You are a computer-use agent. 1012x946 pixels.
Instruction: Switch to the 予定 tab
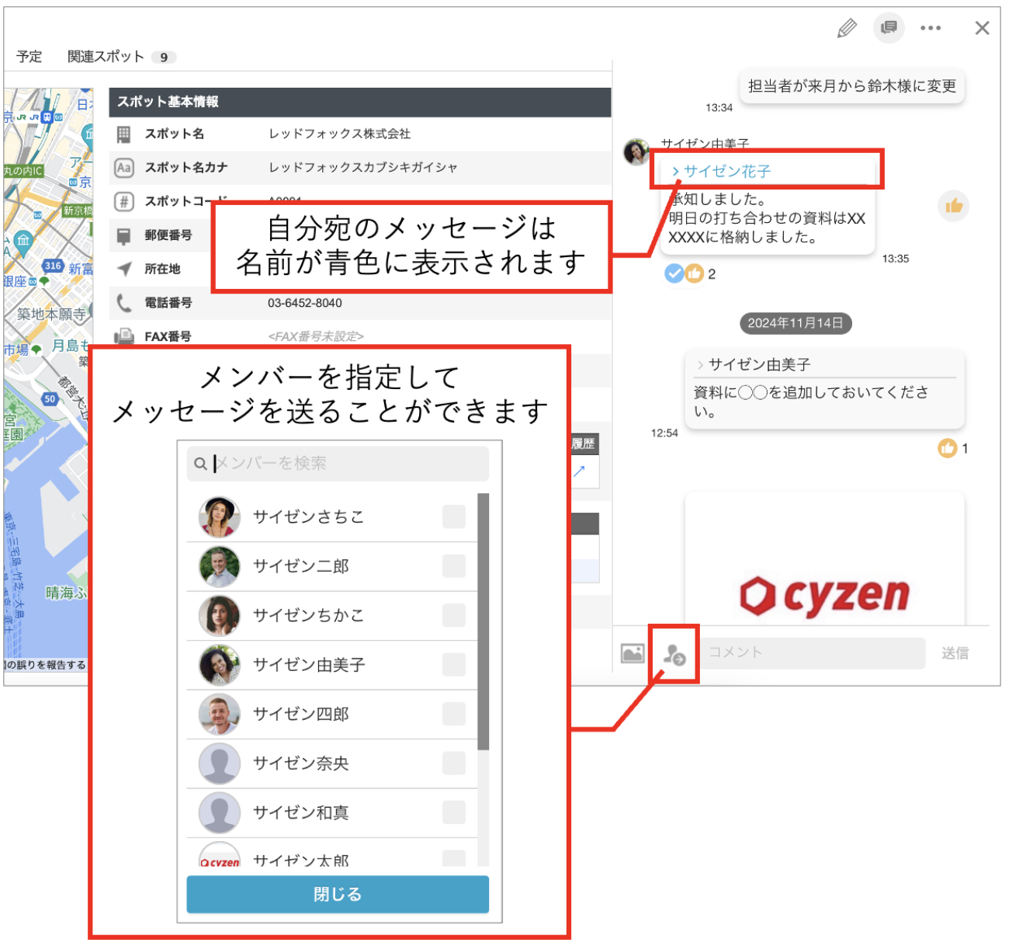pyautogui.click(x=29, y=57)
